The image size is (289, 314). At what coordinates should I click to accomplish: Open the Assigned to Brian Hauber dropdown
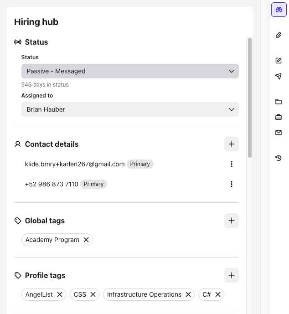click(x=130, y=109)
